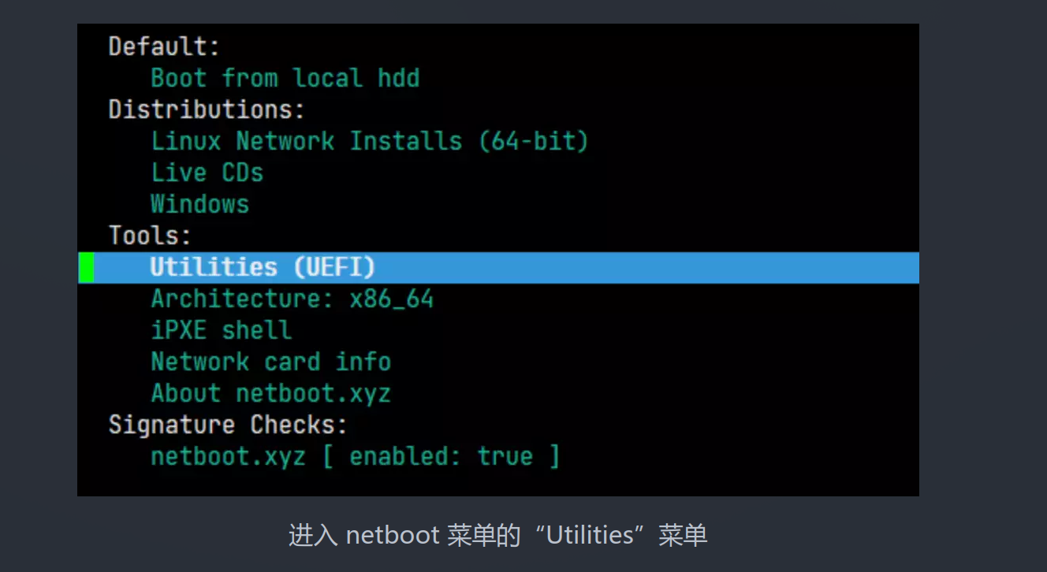
Task: Click the Default: section header
Action: pyautogui.click(x=164, y=46)
